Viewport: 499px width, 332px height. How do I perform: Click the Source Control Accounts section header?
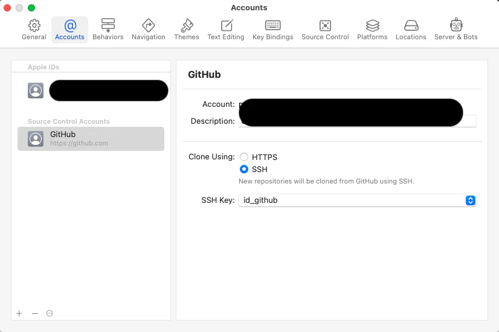click(x=69, y=121)
